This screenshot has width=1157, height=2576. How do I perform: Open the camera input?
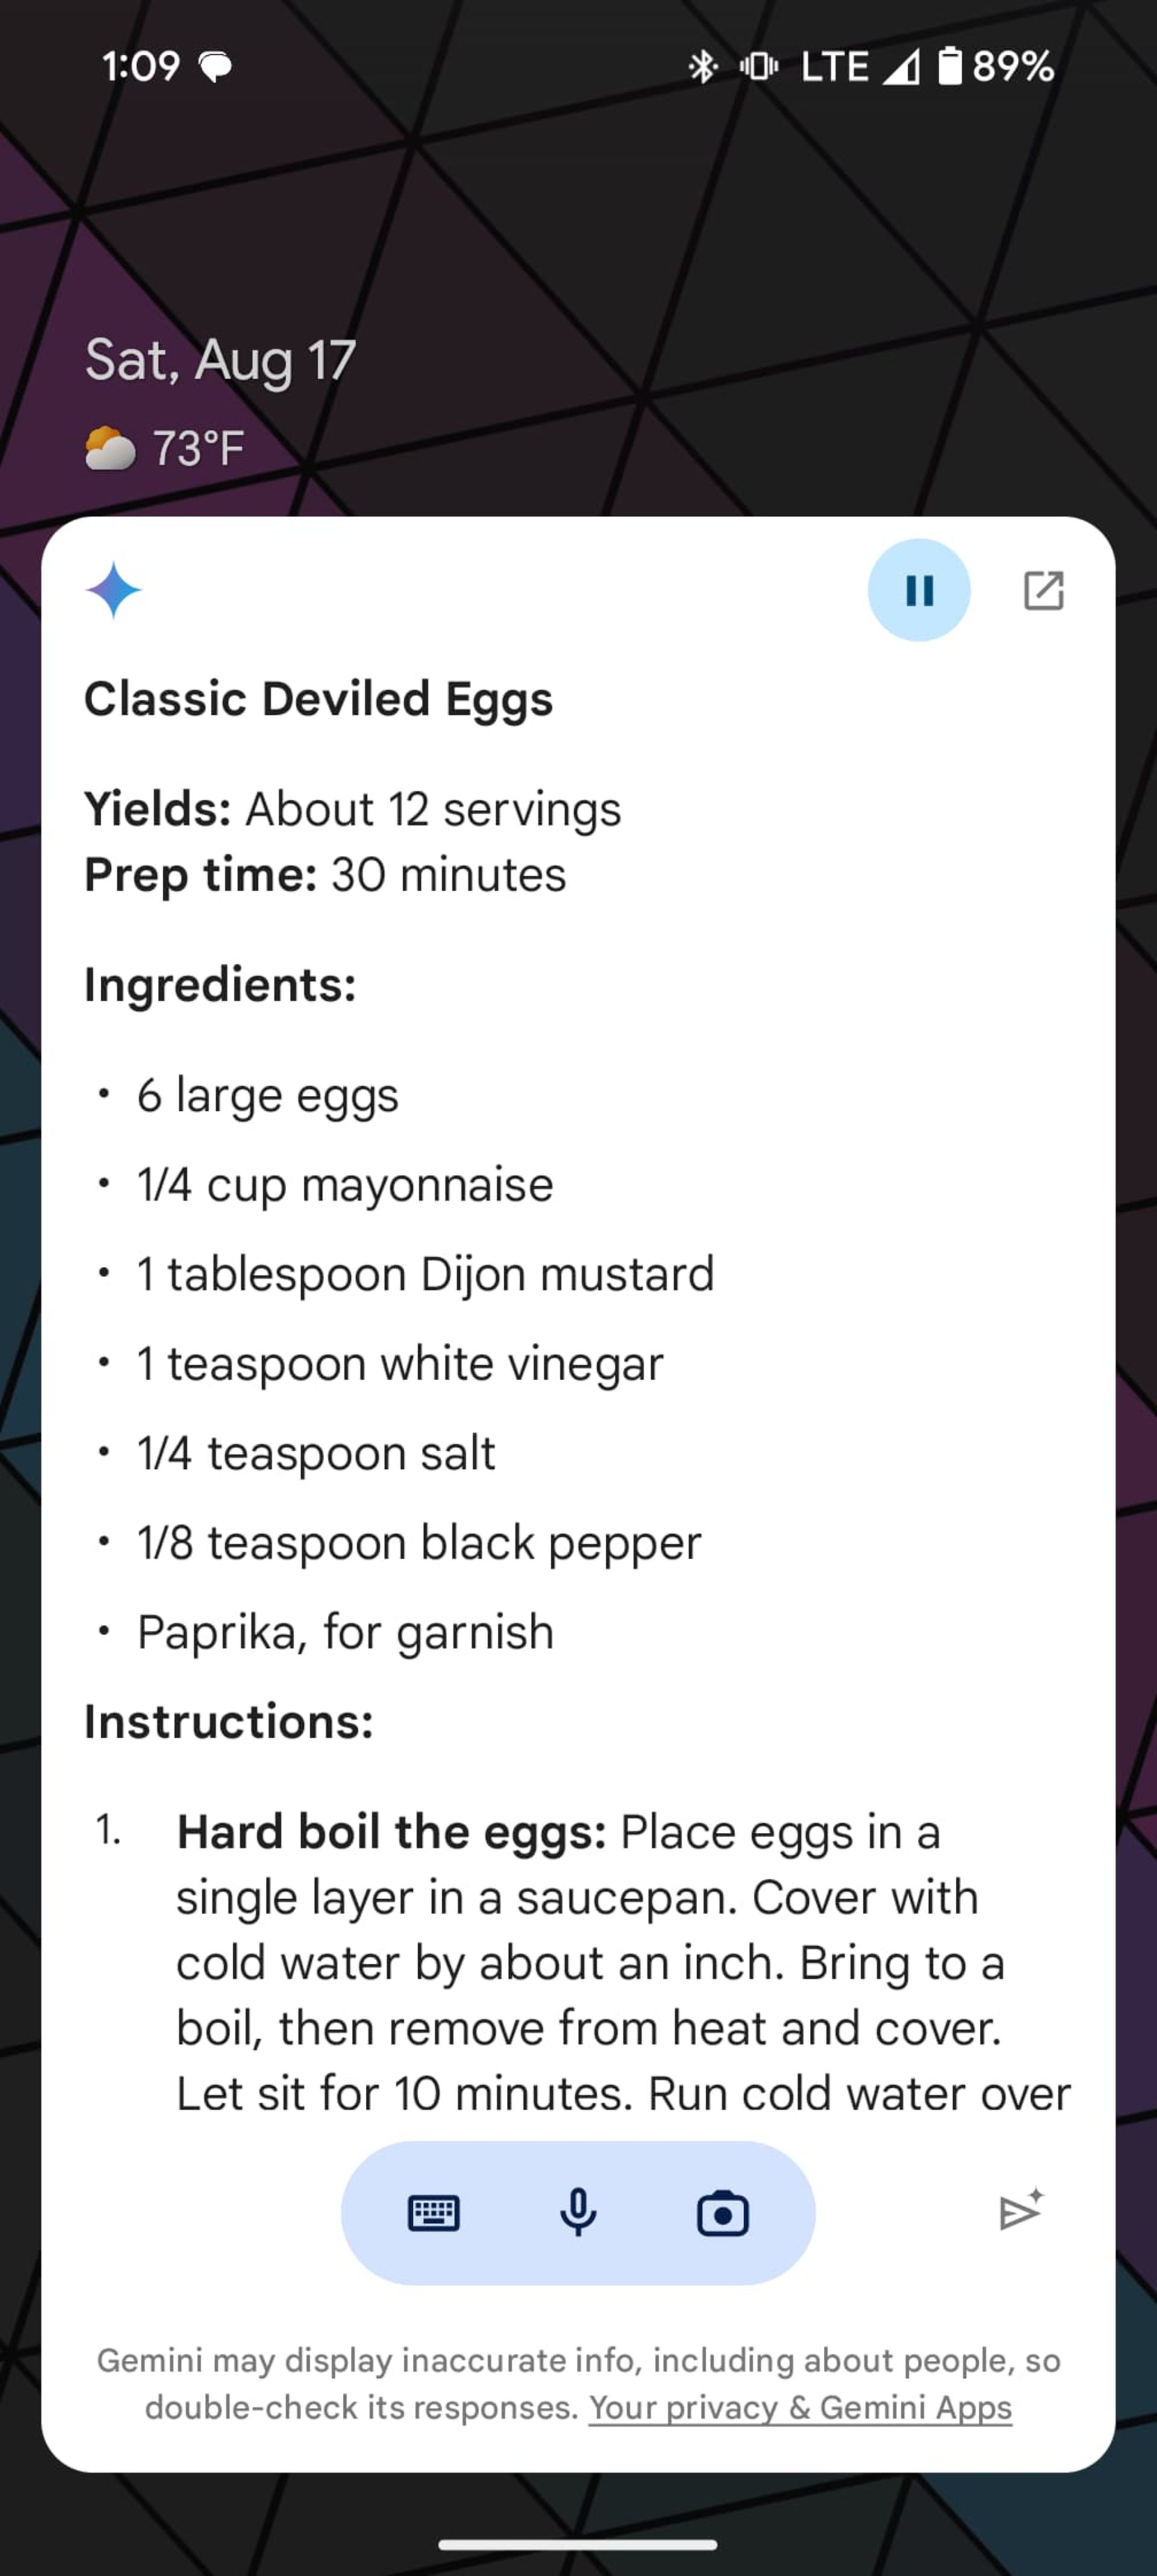pyautogui.click(x=722, y=2212)
